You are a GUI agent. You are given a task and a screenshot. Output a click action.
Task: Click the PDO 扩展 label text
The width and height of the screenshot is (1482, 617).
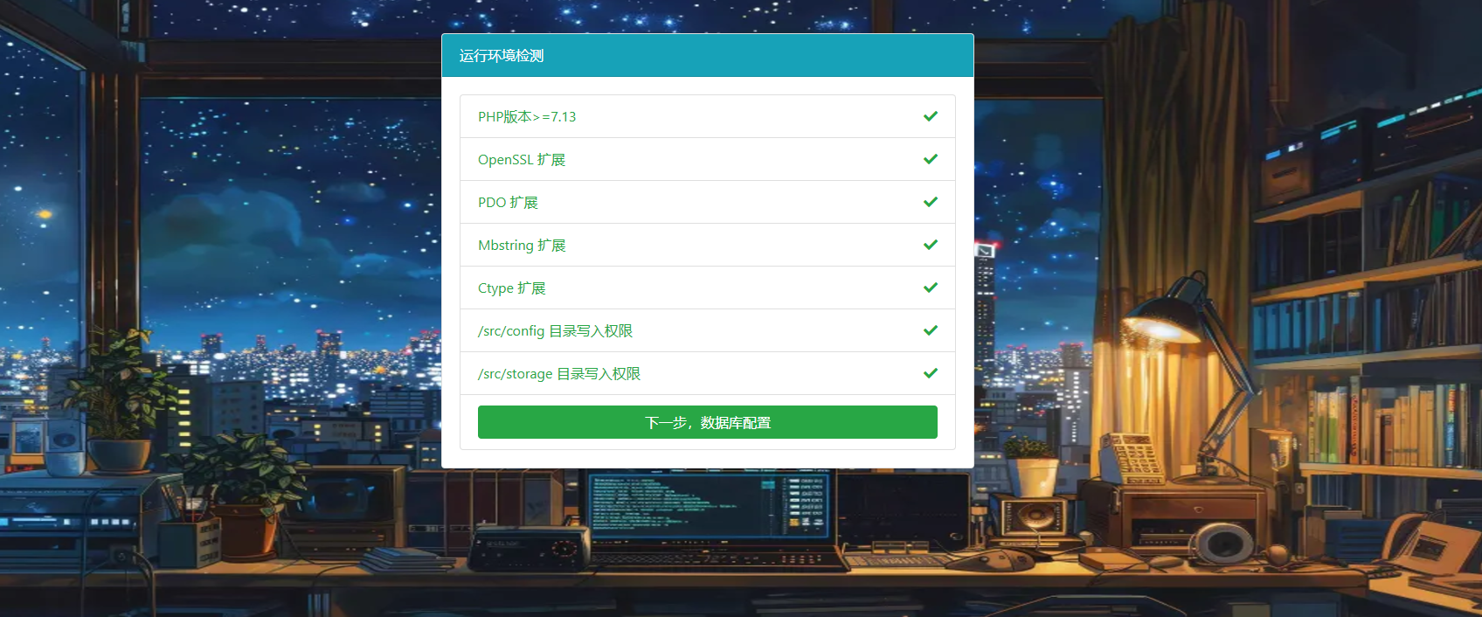(x=508, y=202)
